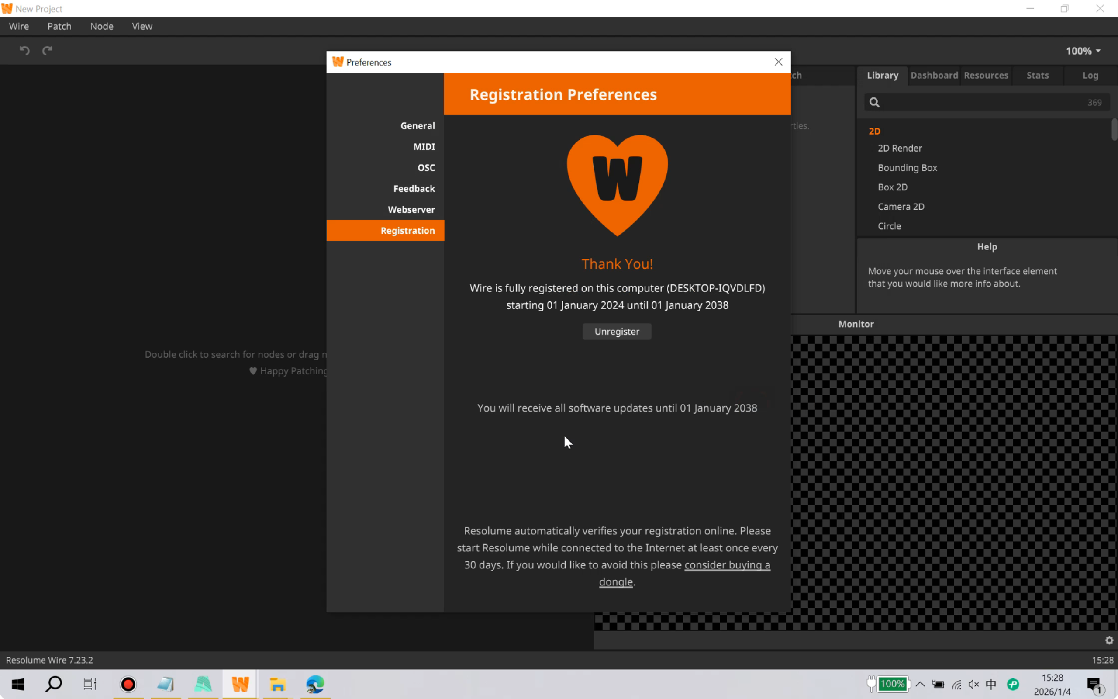The width and height of the screenshot is (1118, 699).
Task: Switch to the Dashboard tab
Action: 934,75
